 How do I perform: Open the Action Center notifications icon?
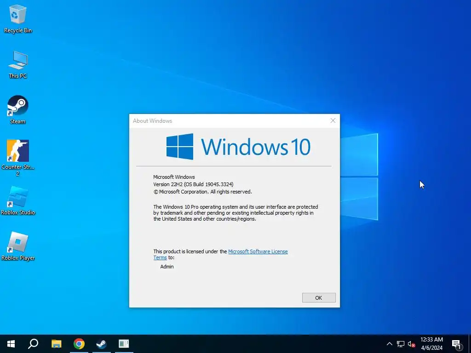coord(457,344)
